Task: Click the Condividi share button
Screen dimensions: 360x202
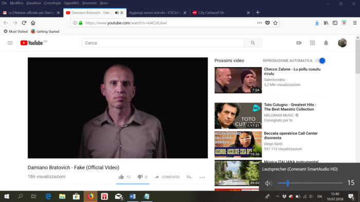Action: pos(167,177)
